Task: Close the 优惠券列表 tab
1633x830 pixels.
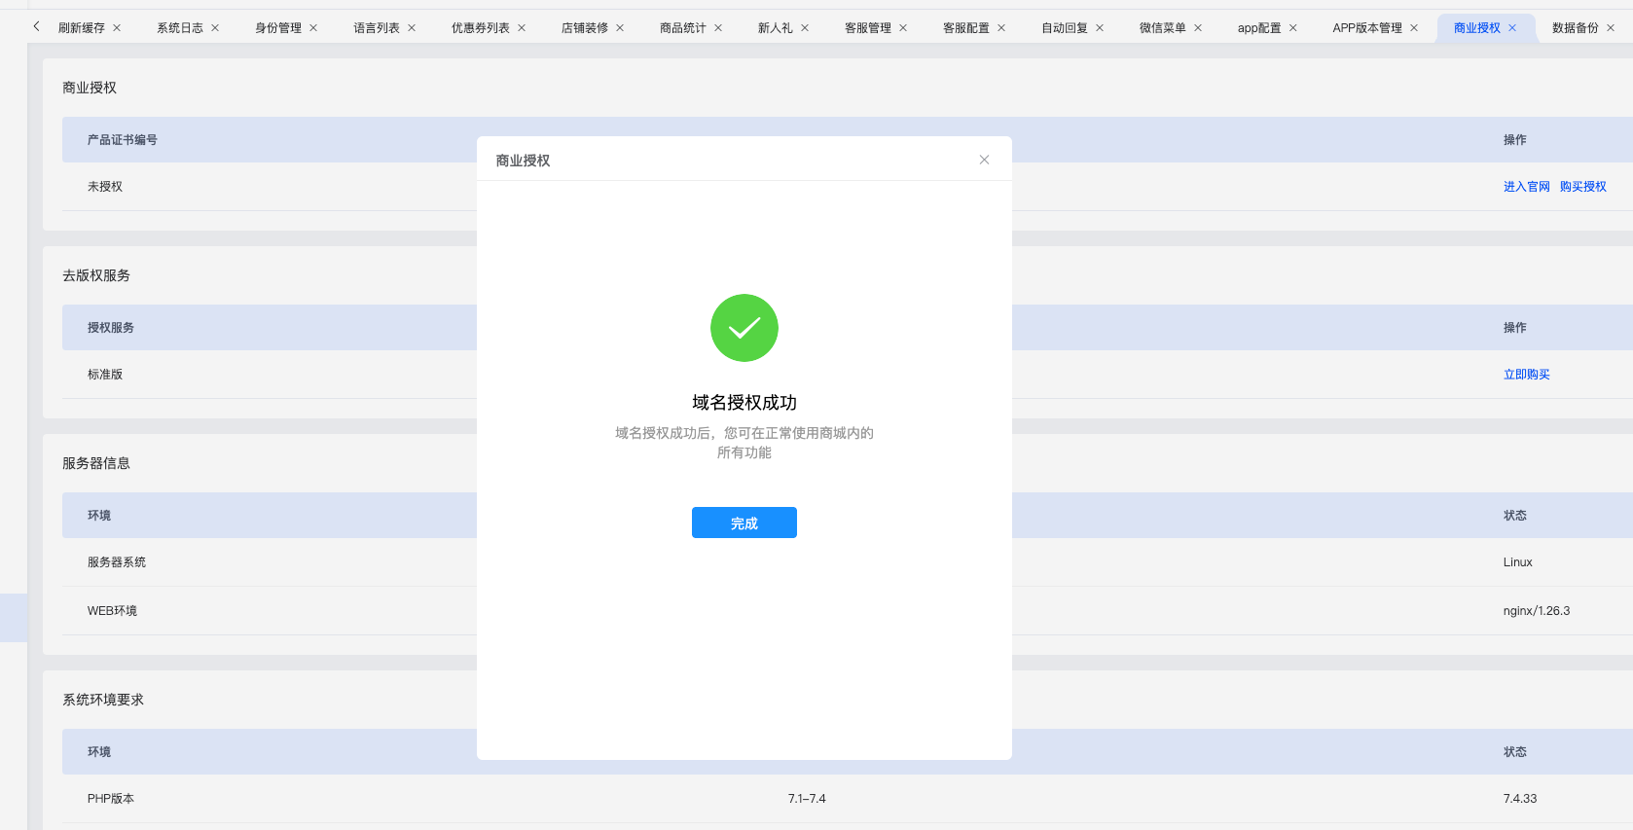Action: [522, 28]
